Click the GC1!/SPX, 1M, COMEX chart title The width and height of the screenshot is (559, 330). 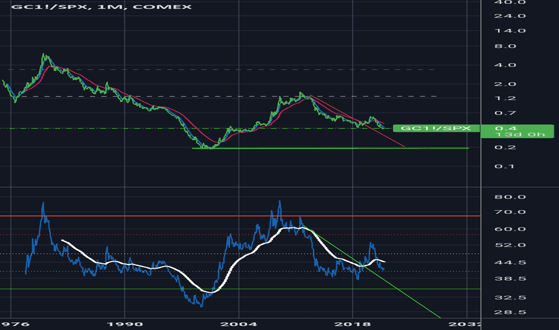coord(101,7)
